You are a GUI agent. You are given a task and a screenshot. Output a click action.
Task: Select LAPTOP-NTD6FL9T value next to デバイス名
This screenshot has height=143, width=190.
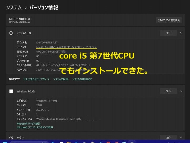click(47, 43)
